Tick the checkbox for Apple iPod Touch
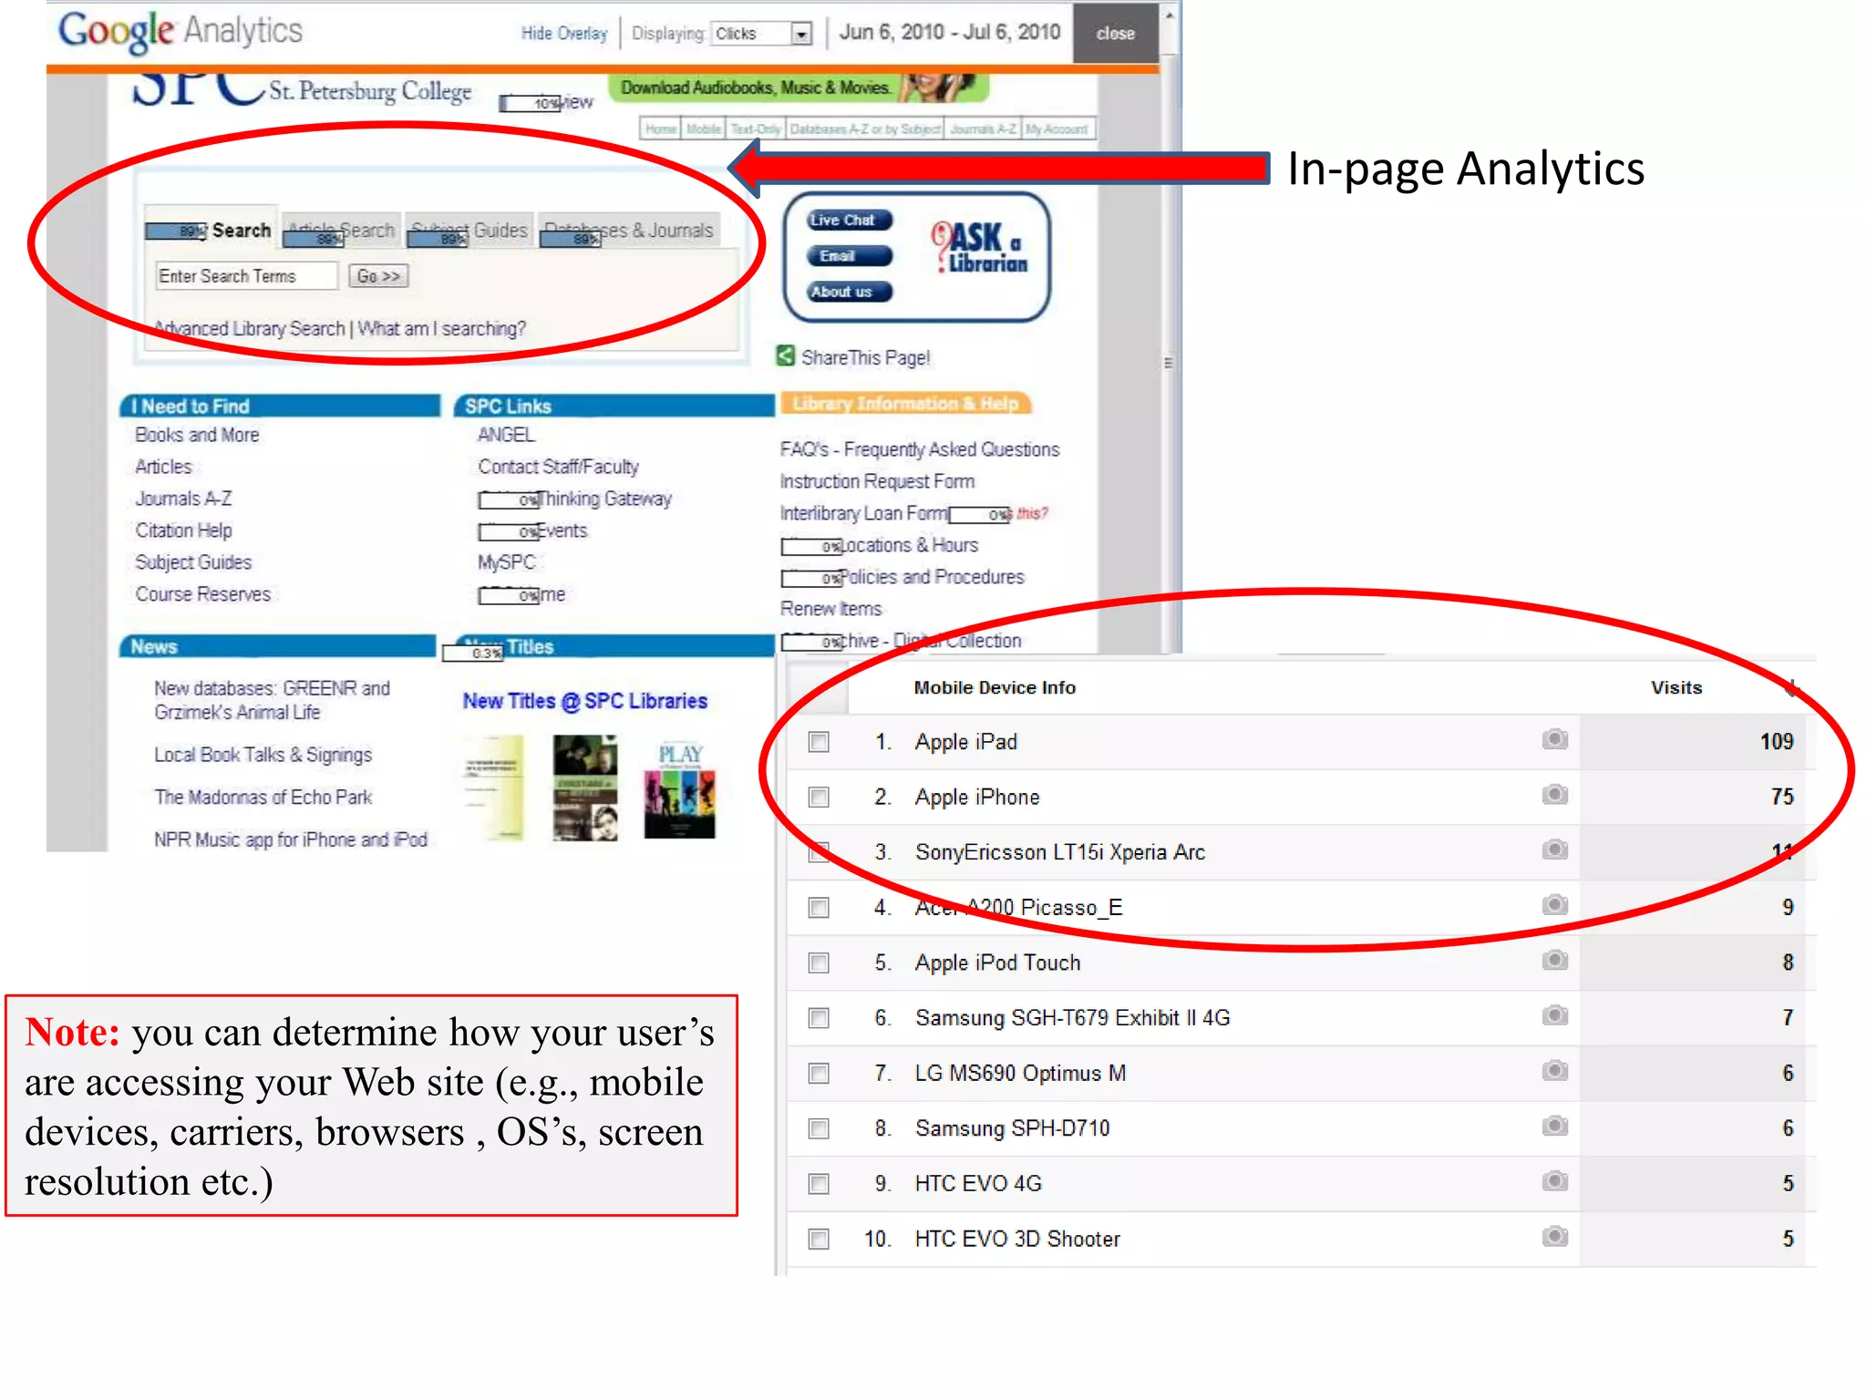This screenshot has width=1867, height=1400. (x=819, y=963)
